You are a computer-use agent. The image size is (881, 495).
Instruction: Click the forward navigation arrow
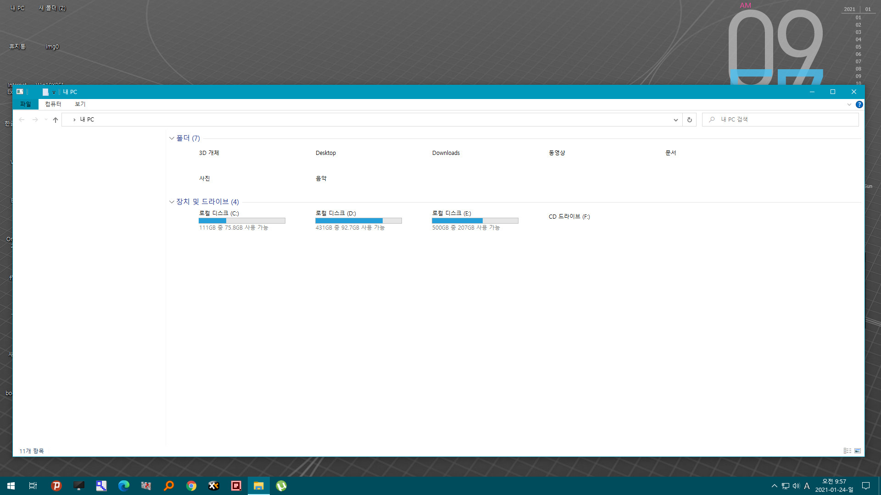tap(35, 120)
